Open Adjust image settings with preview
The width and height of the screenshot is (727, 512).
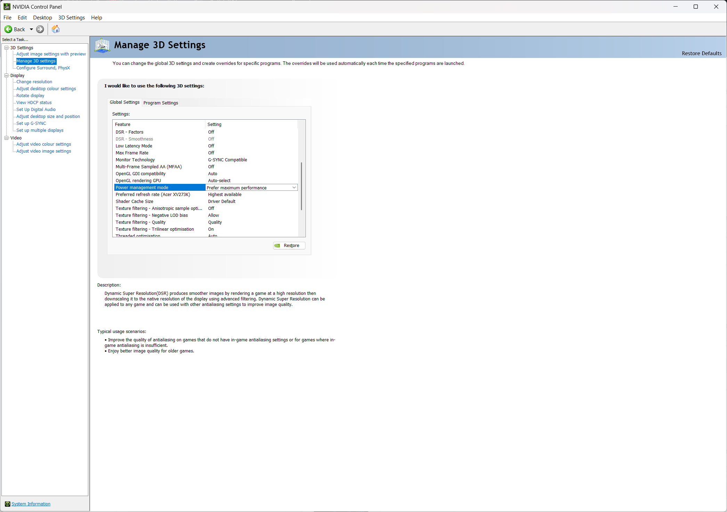coord(51,54)
